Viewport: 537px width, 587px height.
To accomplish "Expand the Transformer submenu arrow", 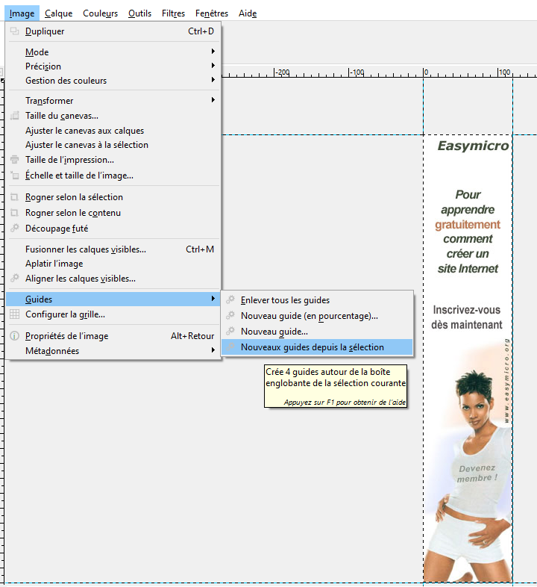I will 213,100.
